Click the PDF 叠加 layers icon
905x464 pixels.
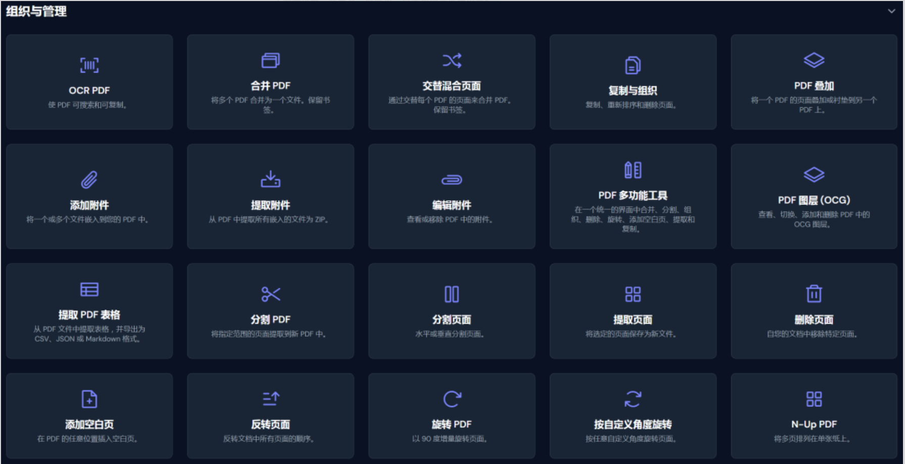pyautogui.click(x=814, y=61)
